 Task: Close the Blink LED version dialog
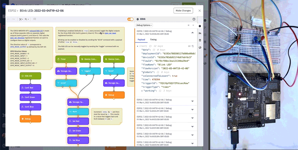point(200,11)
